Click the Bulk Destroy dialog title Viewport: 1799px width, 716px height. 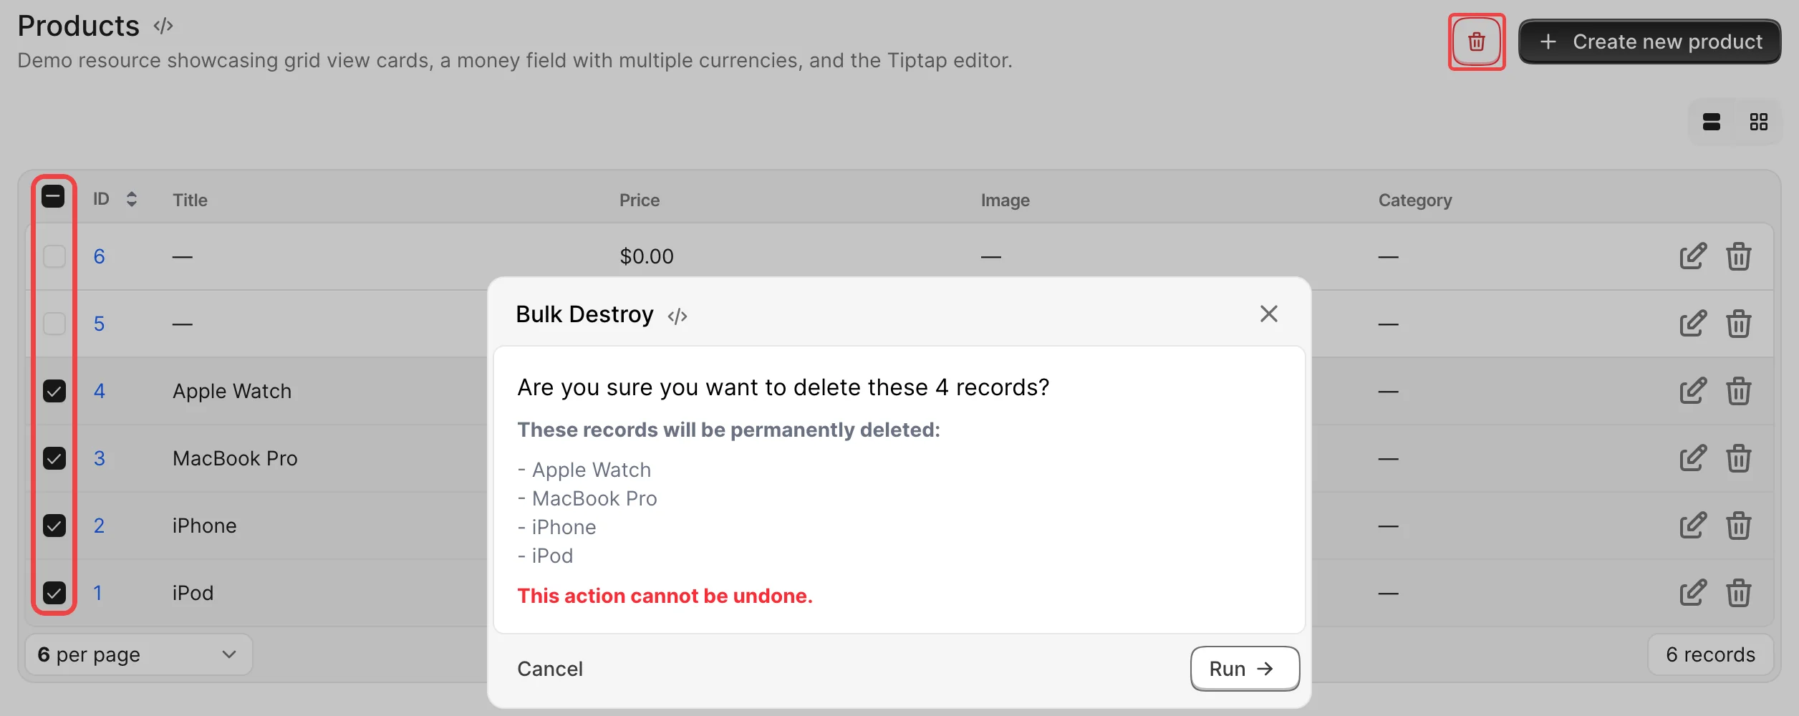click(584, 314)
